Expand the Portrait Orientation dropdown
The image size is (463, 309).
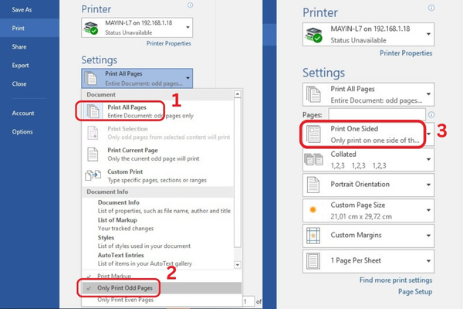427,185
